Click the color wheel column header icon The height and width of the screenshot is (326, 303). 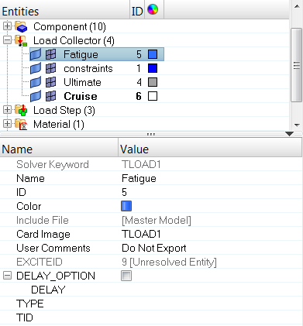pos(153,10)
